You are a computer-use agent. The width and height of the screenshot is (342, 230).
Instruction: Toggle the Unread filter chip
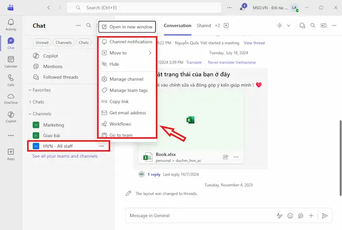point(42,43)
